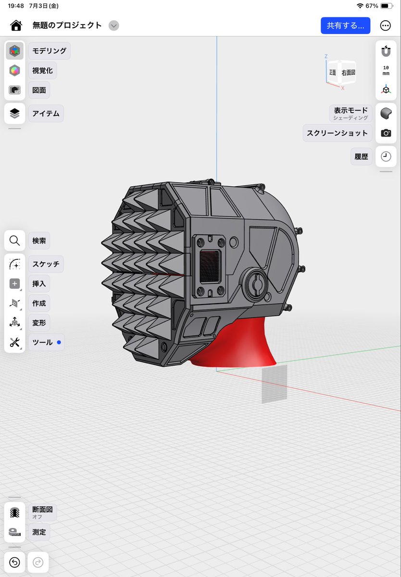Open the 作成 menu
This screenshot has height=577, width=401.
click(x=39, y=303)
